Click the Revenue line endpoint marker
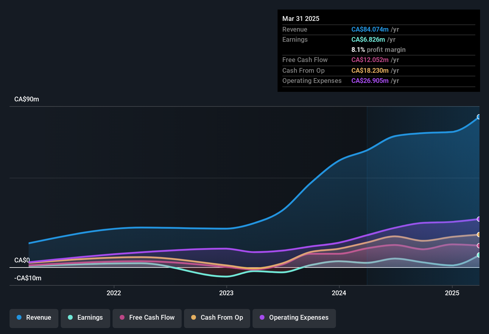Viewport: 489px width, 334px height. [x=479, y=117]
